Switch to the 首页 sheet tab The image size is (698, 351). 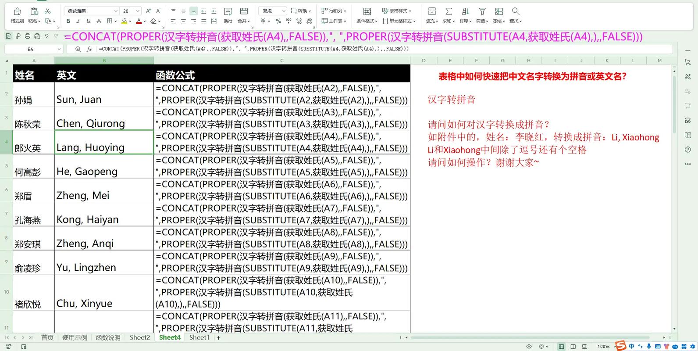[47, 337]
